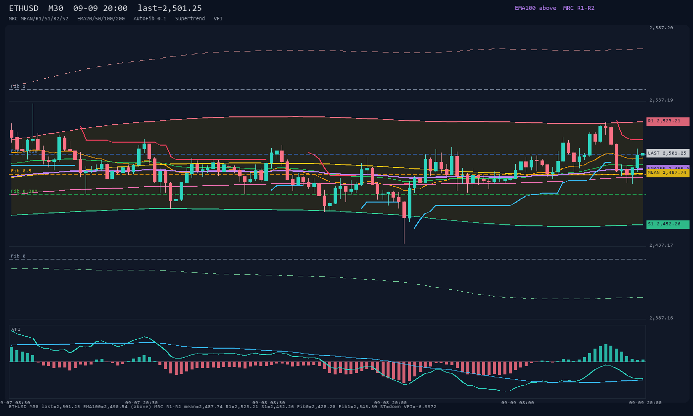Click the last=2,501.25 value in the title

point(170,8)
